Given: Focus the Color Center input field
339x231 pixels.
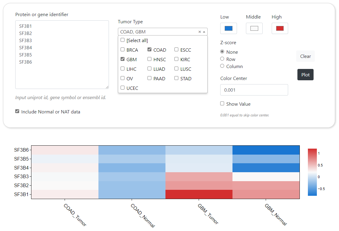Looking at the screenshot, I should (x=254, y=90).
